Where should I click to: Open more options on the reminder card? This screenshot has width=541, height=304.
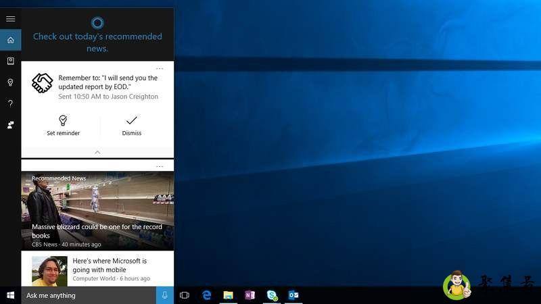click(160, 68)
